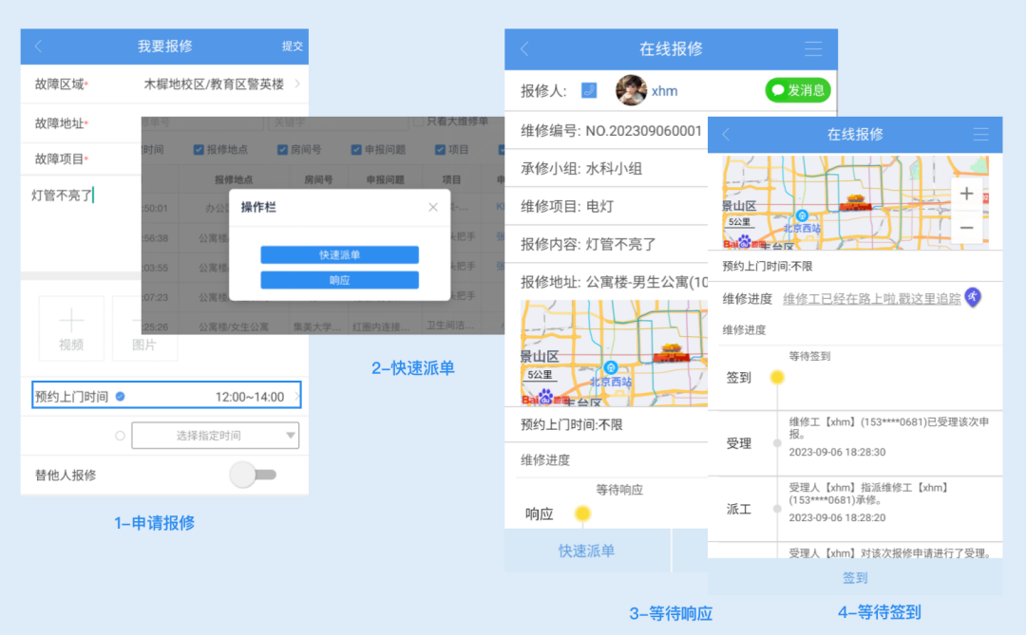The height and width of the screenshot is (635, 1026).
Task: Click the blue runner tracking pin icon
Action: click(x=973, y=296)
